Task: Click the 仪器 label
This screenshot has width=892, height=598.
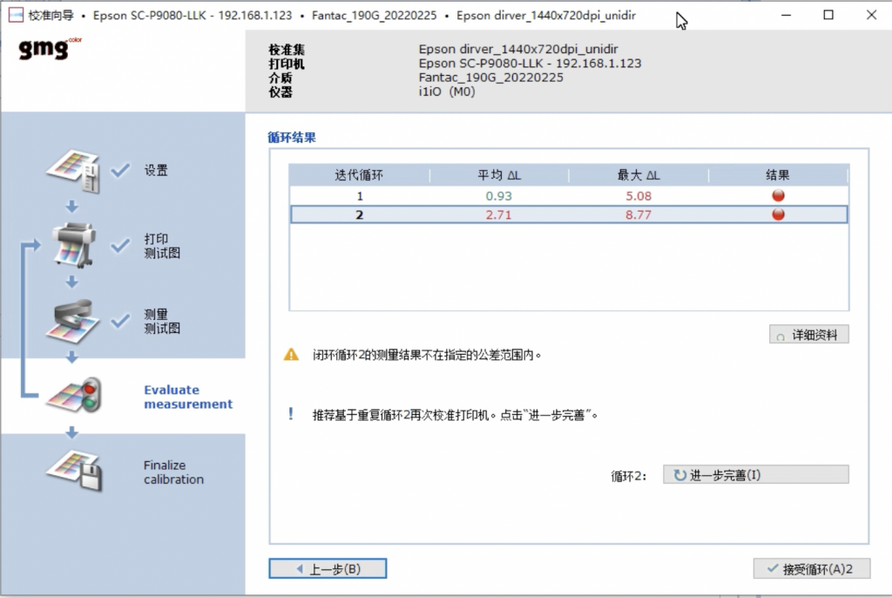Action: point(280,92)
